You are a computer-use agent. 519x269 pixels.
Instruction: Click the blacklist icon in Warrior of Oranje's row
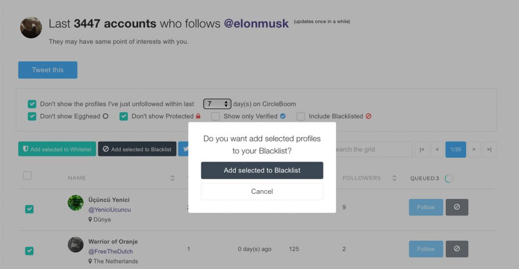coord(457,249)
